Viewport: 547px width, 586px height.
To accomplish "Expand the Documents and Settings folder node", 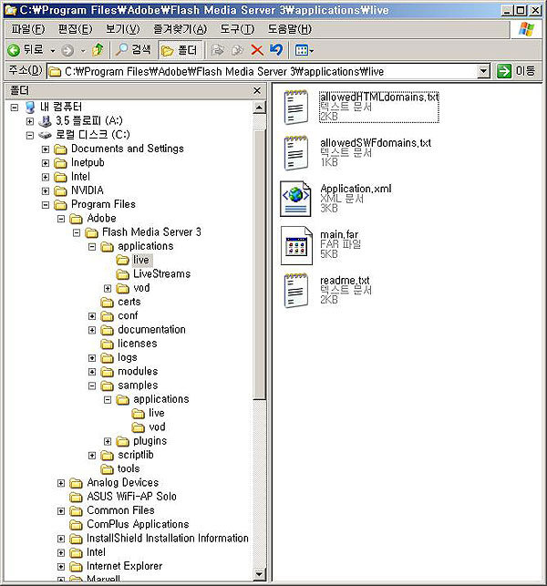I will pos(46,149).
